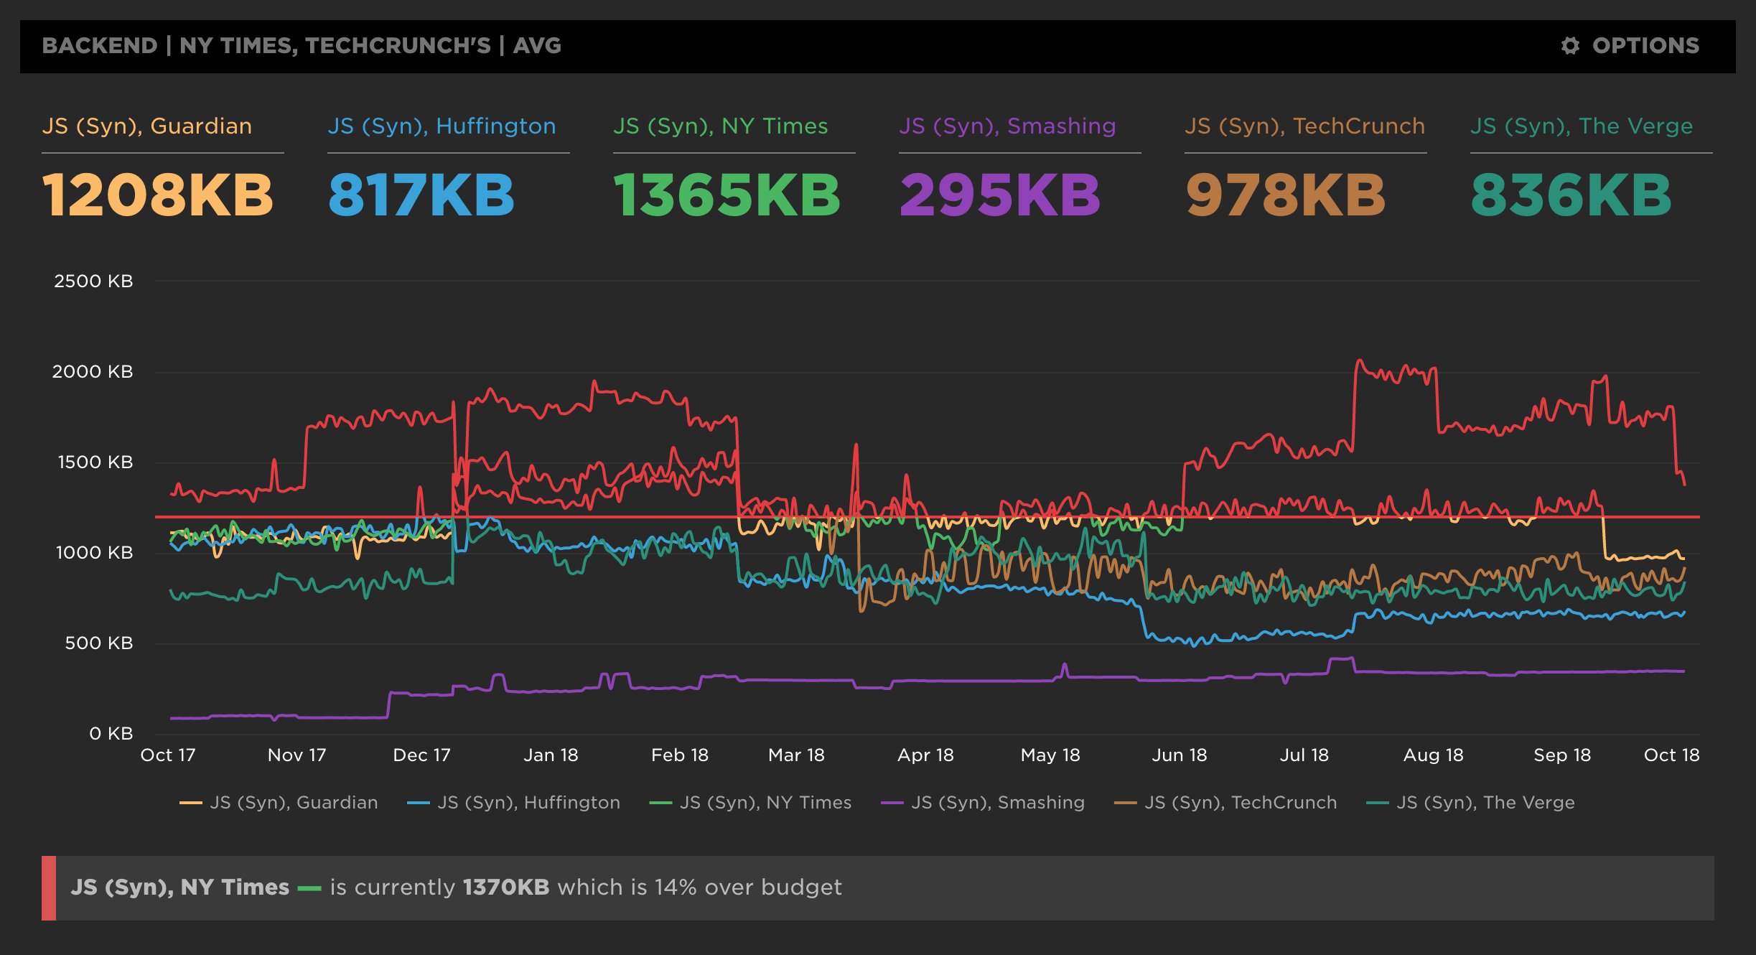Click the NY Times over budget alert message
The image size is (1756, 955).
456,888
